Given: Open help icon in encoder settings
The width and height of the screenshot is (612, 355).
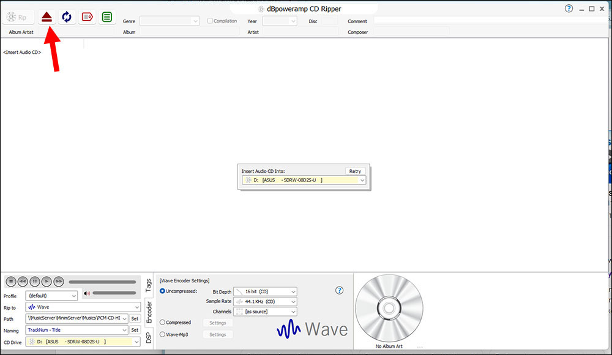Looking at the screenshot, I should [x=340, y=291].
